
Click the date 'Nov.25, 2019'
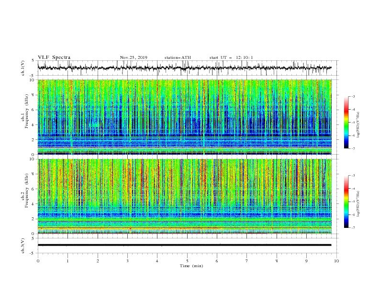click(134, 57)
